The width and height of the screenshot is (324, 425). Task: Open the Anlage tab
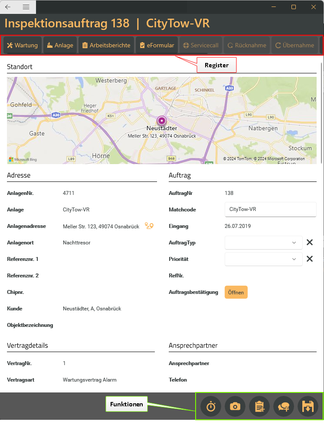(x=60, y=45)
